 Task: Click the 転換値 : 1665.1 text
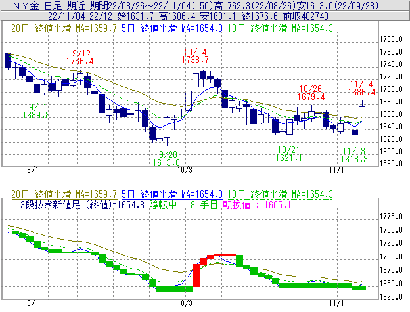(x=257, y=204)
